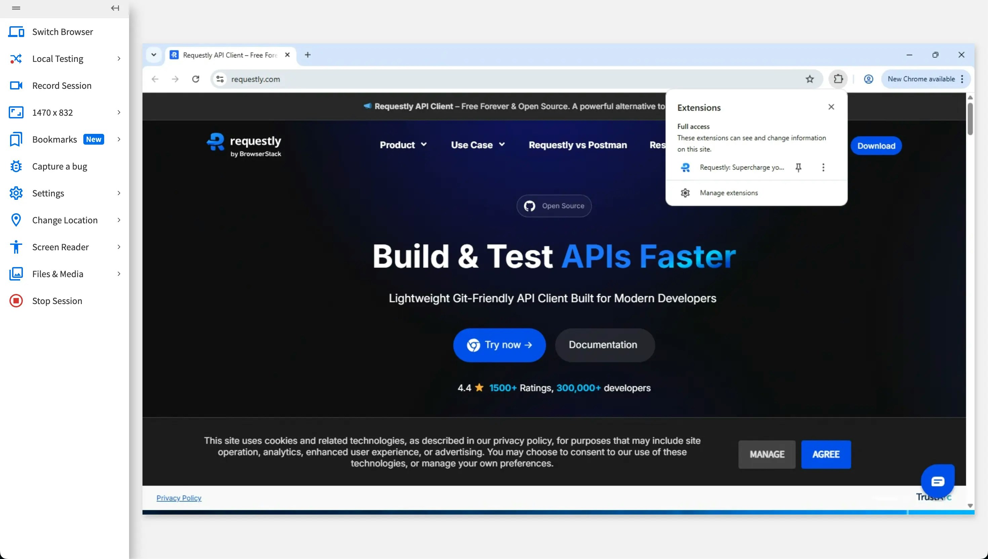Click the Files & Media icon
This screenshot has height=559, width=988.
(16, 274)
